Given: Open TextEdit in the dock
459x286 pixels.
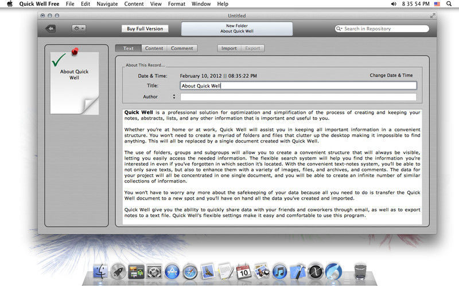Looking at the screenshot, I should 225,271.
